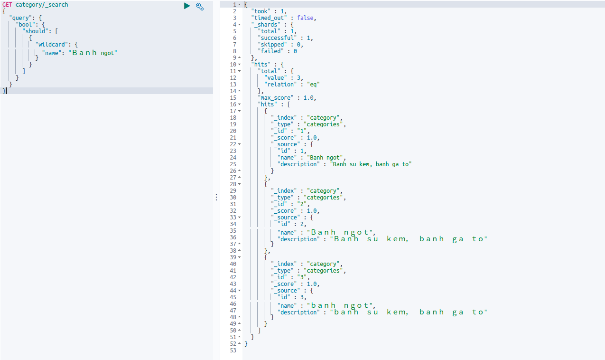Click the "max_score" : 1.0 line
Screen dimensions: 605x360
click(x=287, y=98)
